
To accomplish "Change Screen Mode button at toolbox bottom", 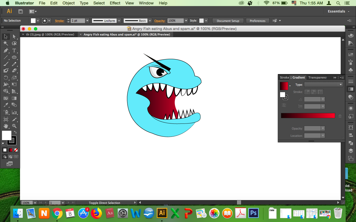I will (x=9, y=164).
